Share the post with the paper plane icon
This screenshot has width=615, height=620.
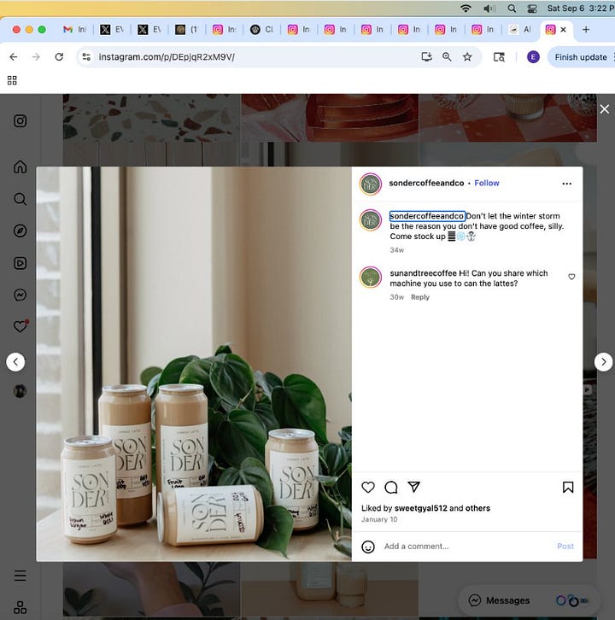coord(413,487)
